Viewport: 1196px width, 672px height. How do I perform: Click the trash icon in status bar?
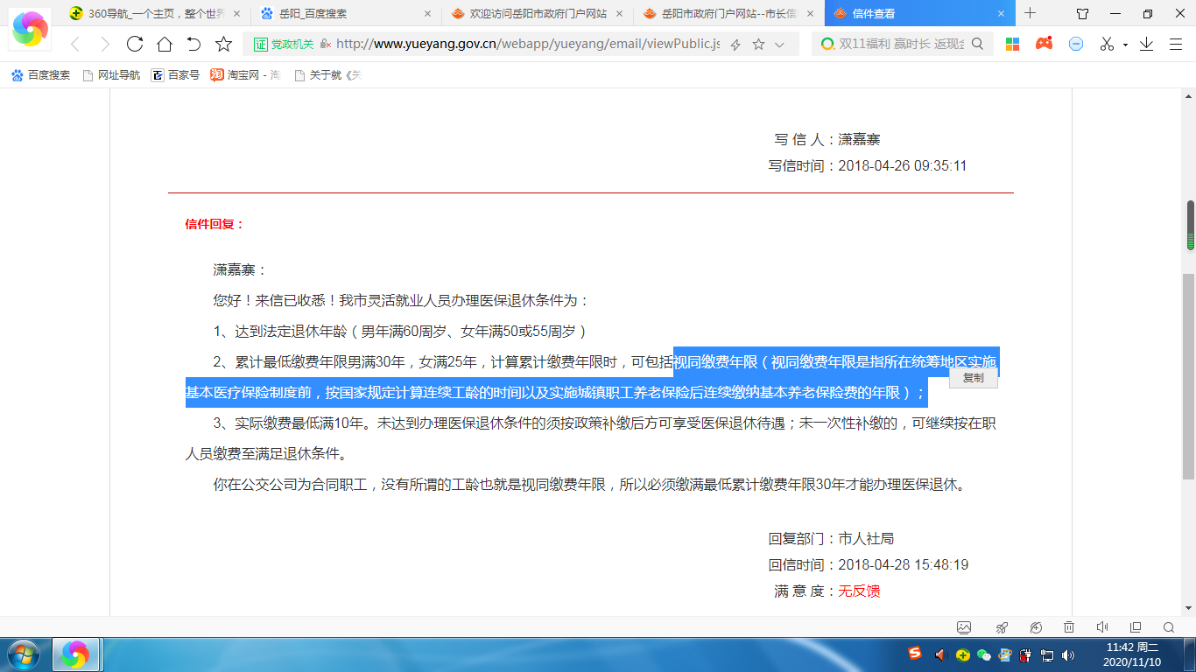[1069, 627]
